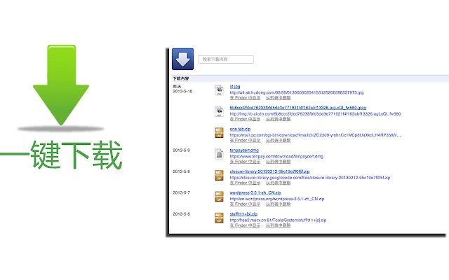Viewport: 449px width, 280px height.
Task: Click the tenpaycert.dmg disk image icon
Action: (219, 154)
